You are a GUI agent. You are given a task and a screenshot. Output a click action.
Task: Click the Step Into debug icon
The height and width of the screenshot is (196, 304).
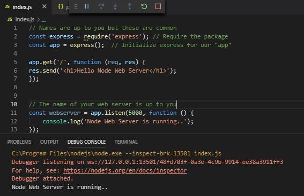click(115, 6)
